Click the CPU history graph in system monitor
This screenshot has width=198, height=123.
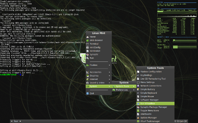[177, 15]
